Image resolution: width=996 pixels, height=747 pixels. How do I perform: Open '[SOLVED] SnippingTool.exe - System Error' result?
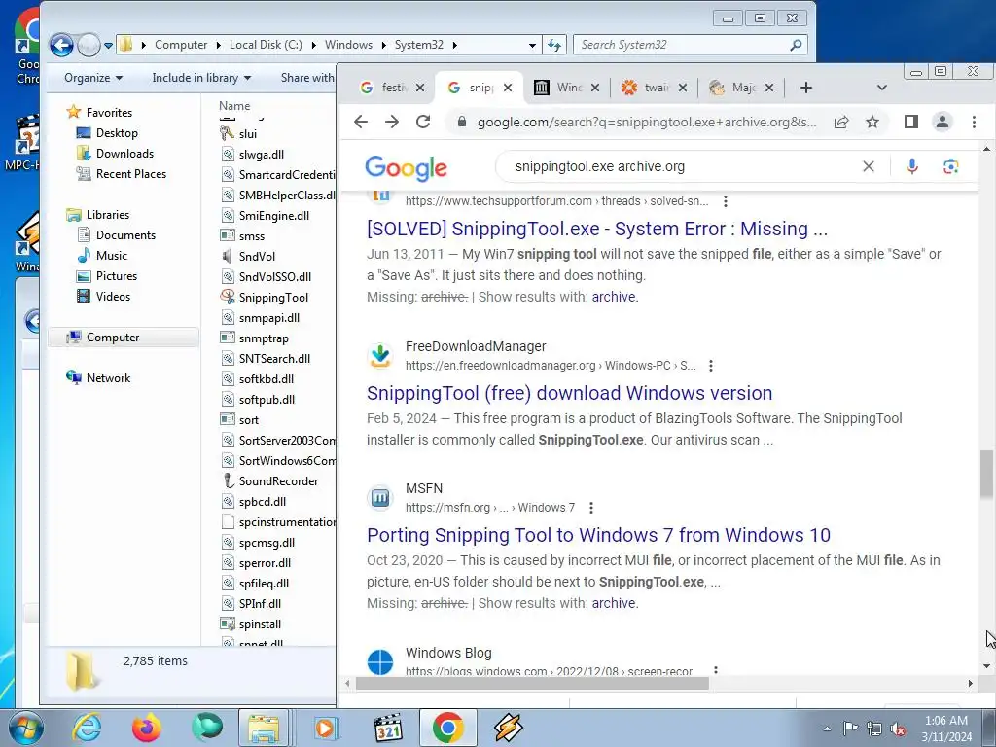(x=597, y=229)
